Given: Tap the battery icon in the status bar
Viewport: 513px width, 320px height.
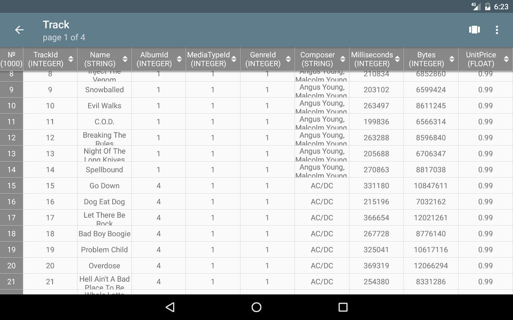Looking at the screenshot, I should point(488,6).
